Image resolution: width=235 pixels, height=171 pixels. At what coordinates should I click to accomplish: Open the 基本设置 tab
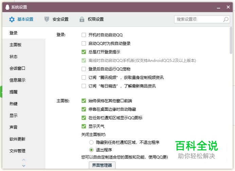(21, 19)
